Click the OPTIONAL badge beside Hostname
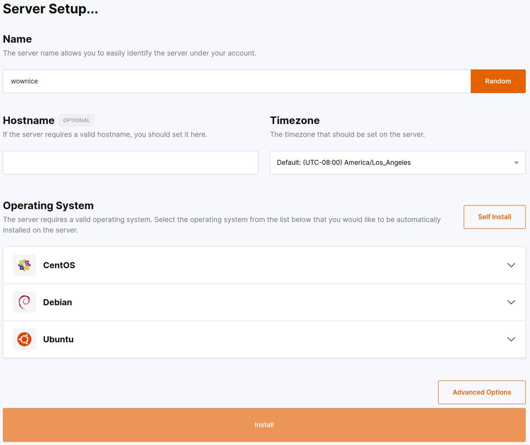Screen dimensions: 530x445 (x=76, y=121)
